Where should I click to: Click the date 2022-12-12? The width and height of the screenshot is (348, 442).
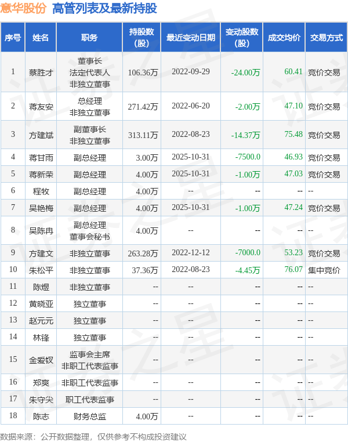pos(191,252)
